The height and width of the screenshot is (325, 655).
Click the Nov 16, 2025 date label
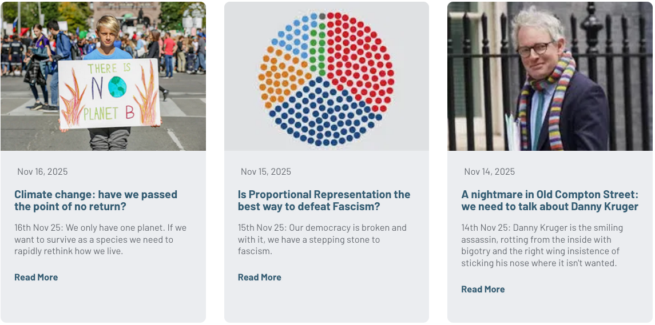coord(42,171)
